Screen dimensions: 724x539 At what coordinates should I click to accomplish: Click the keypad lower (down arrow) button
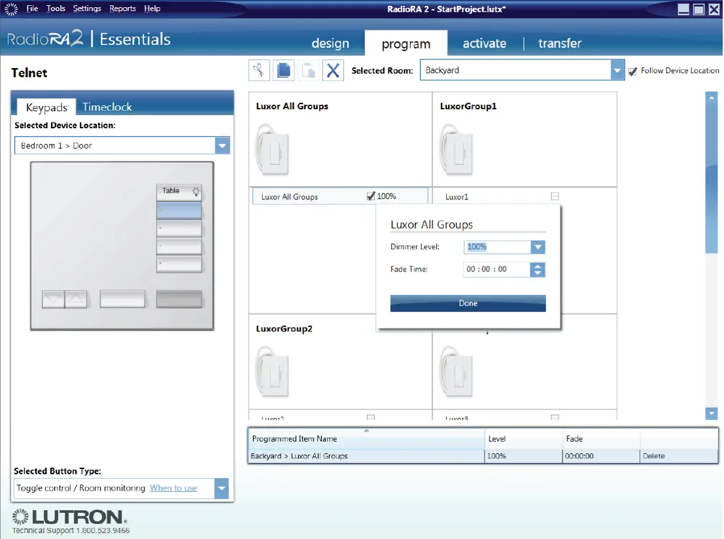click(x=53, y=300)
